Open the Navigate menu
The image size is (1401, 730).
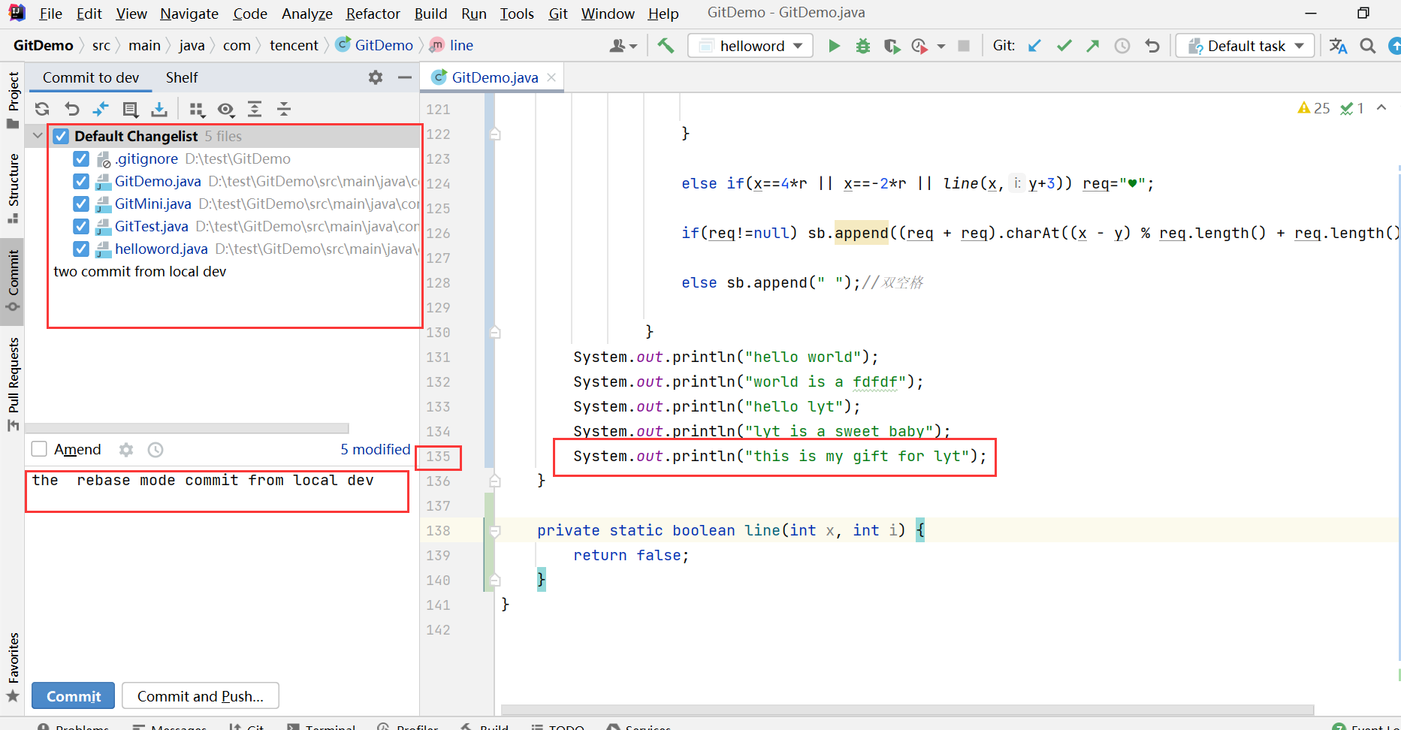tap(189, 14)
